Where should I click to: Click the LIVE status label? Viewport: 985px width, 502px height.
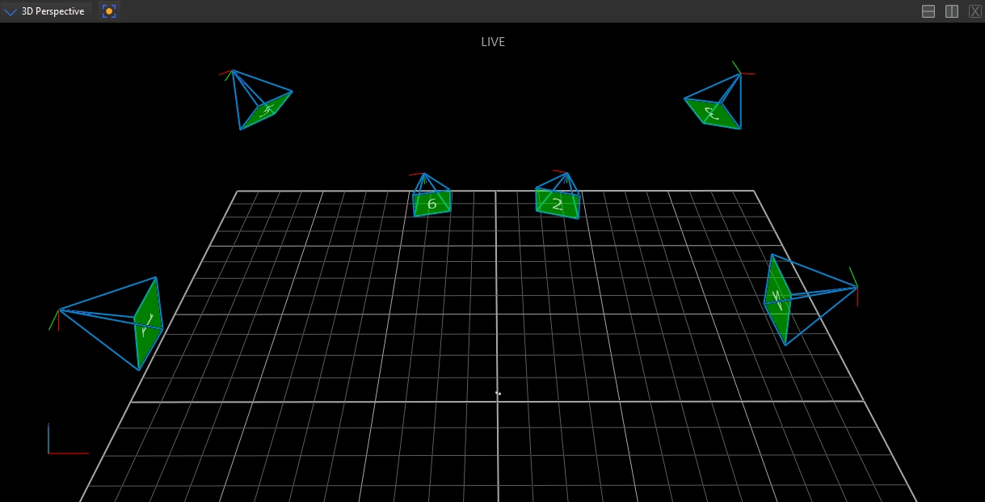493,42
